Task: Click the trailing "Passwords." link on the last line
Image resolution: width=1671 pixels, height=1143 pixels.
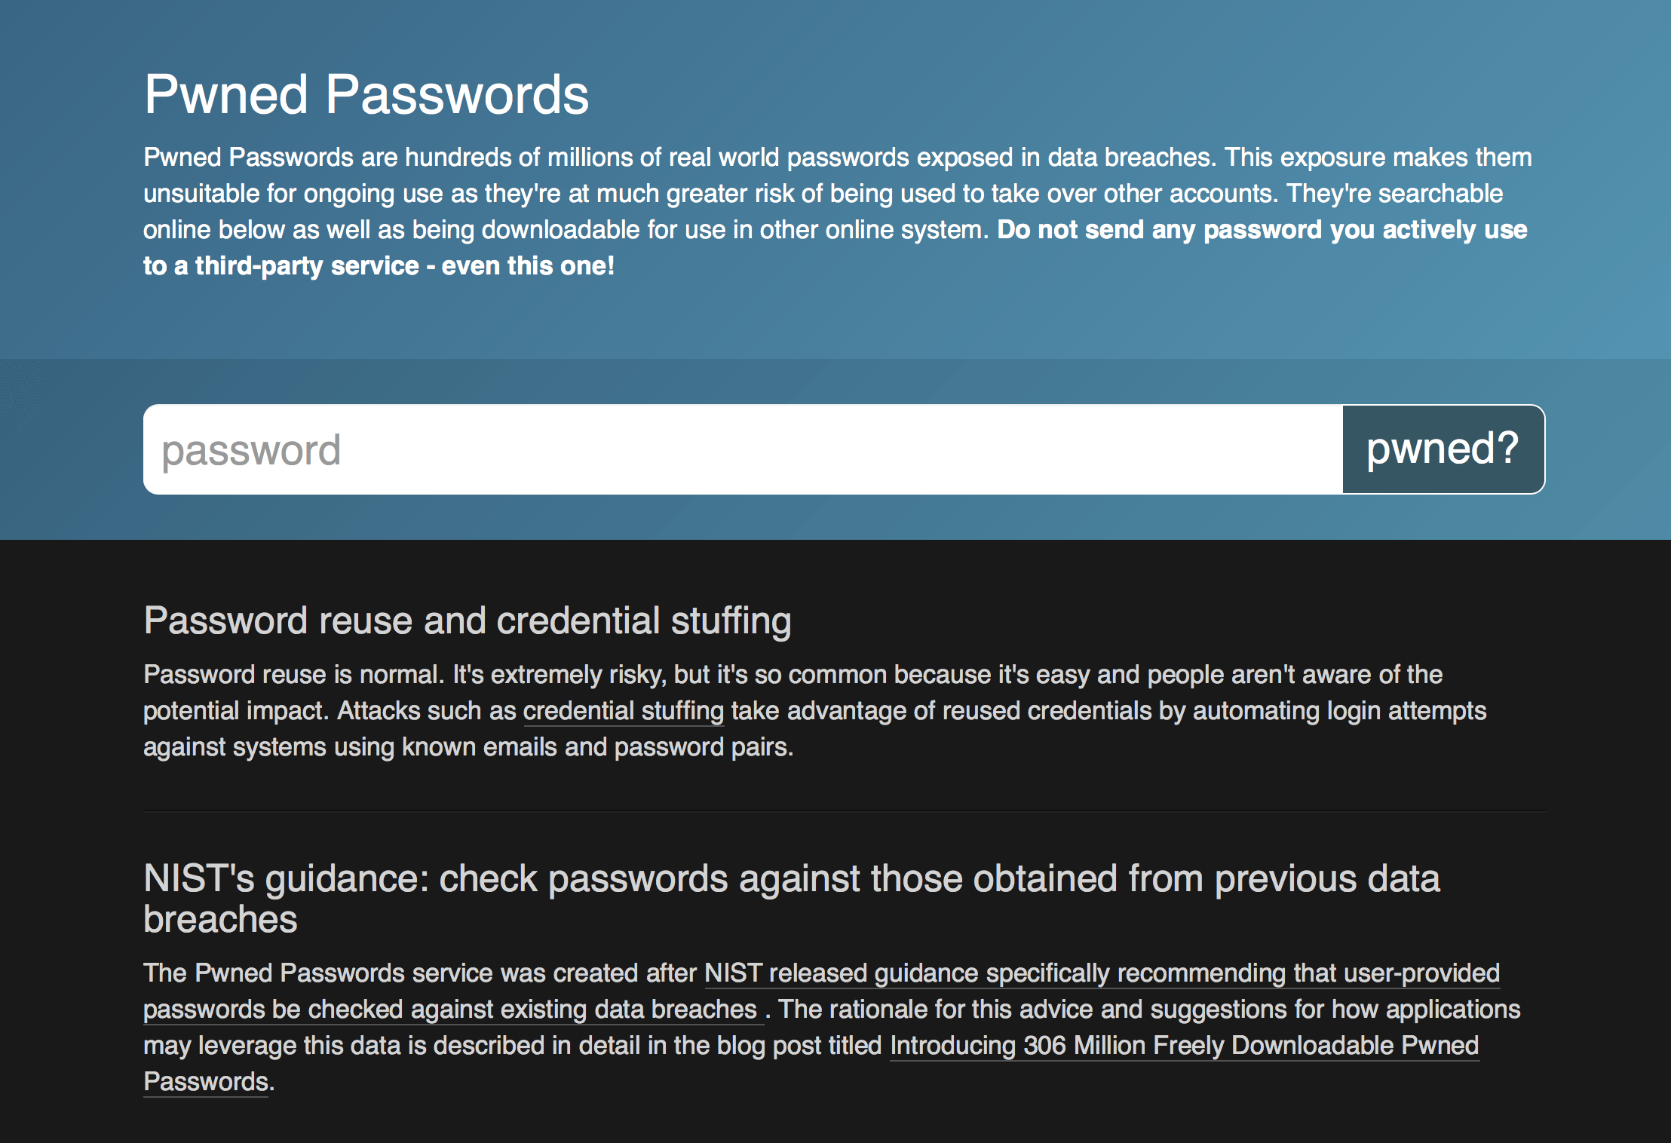Action: [206, 1082]
